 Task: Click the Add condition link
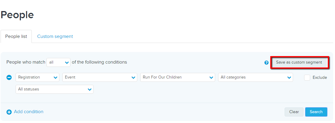click(29, 112)
